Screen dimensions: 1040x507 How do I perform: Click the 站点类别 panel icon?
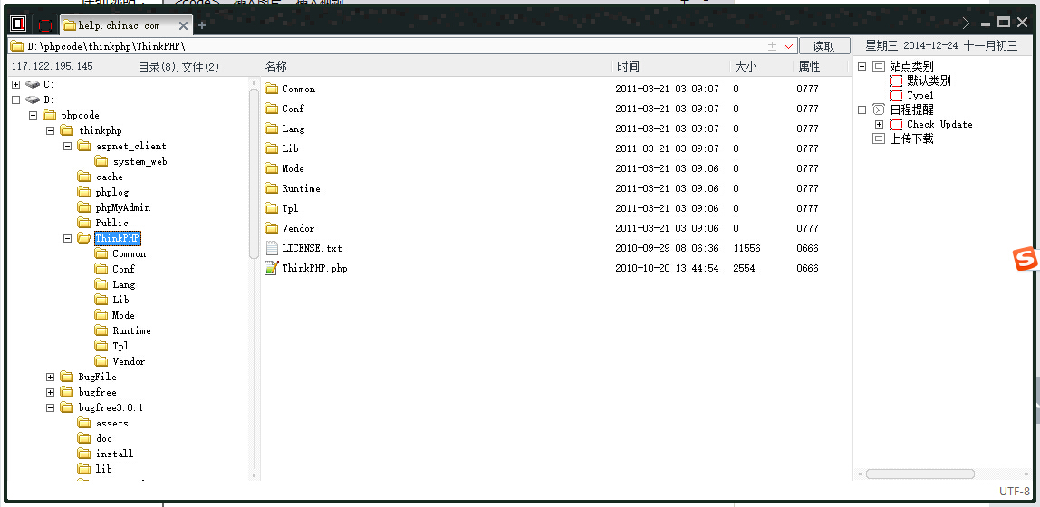(x=879, y=66)
